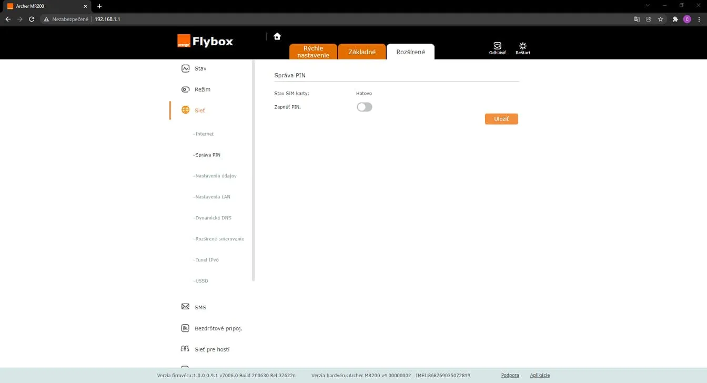
Task: Open the Dynamické DNS submenu item
Action: pyautogui.click(x=213, y=218)
